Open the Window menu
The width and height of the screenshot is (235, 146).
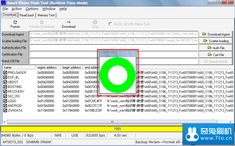pyautogui.click(x=49, y=9)
